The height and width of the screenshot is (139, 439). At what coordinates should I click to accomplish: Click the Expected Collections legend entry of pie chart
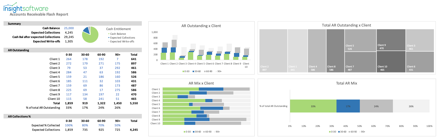tap(122, 38)
